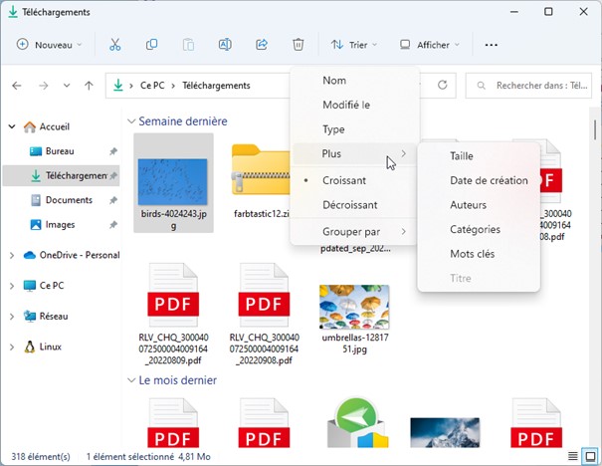Switch to large thumbnails view icon
602x466 pixels.
coord(590,456)
